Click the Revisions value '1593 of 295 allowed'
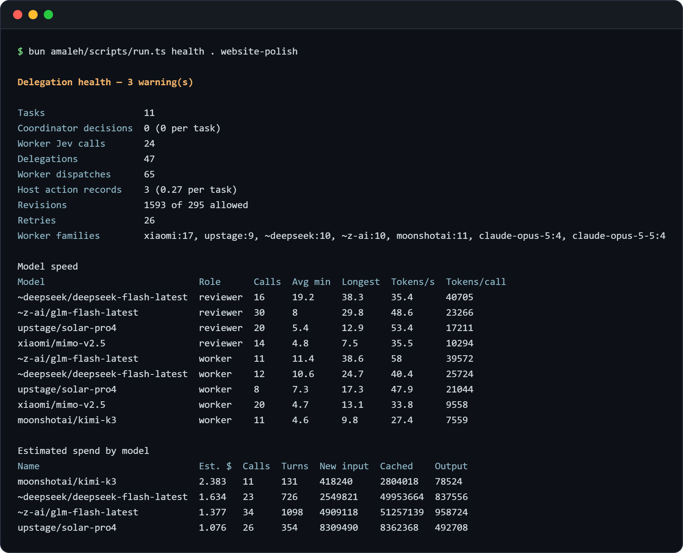Screen dimensions: 683x553 coord(196,205)
